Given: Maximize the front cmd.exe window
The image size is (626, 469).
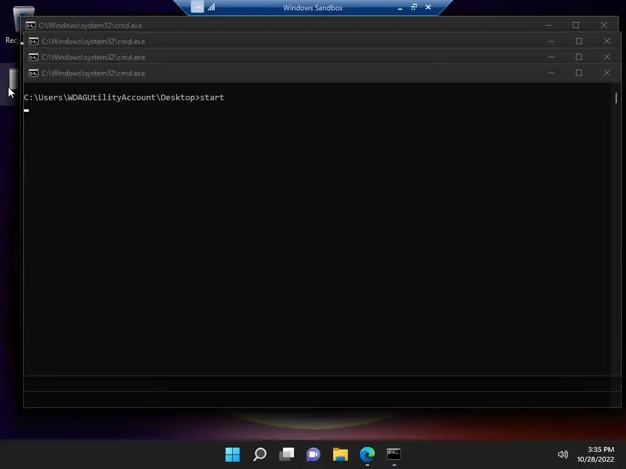Looking at the screenshot, I should tap(579, 73).
